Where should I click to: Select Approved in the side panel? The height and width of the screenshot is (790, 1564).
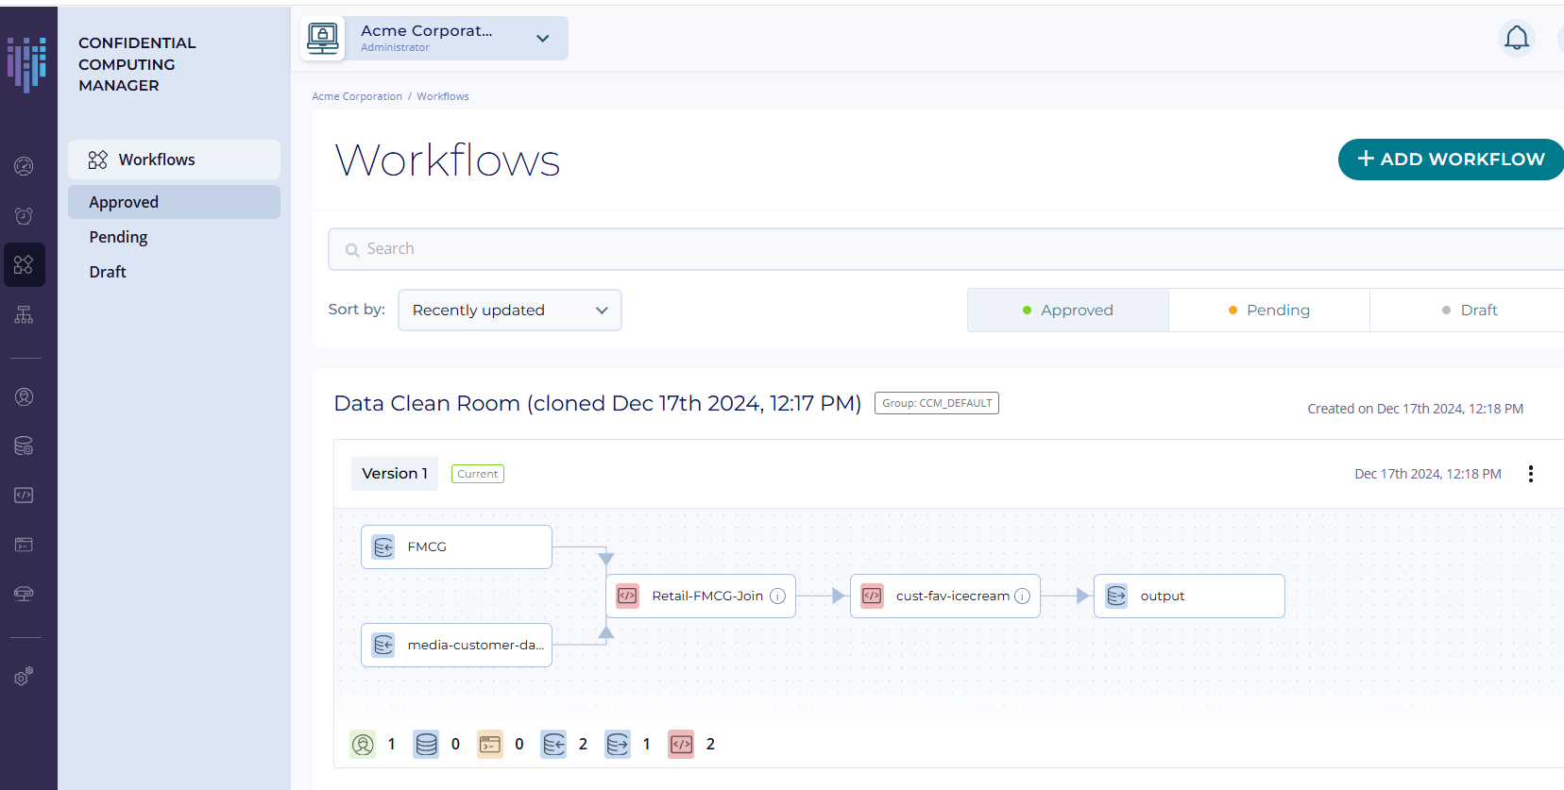click(x=174, y=202)
